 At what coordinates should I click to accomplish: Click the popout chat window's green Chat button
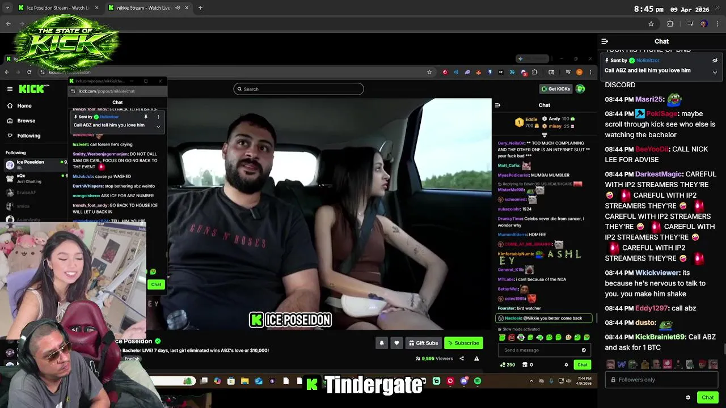[x=156, y=284]
